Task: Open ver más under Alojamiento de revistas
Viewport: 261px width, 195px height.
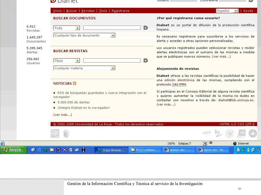Action: coord(166,104)
